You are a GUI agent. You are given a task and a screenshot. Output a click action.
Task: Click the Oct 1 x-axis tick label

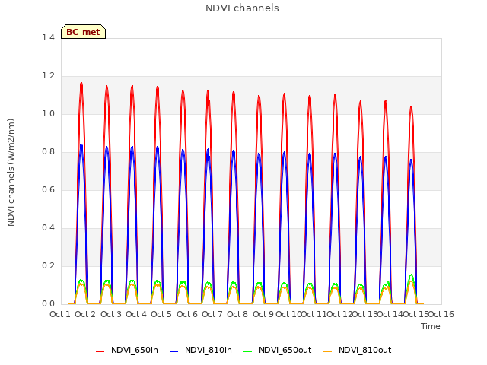60,314
